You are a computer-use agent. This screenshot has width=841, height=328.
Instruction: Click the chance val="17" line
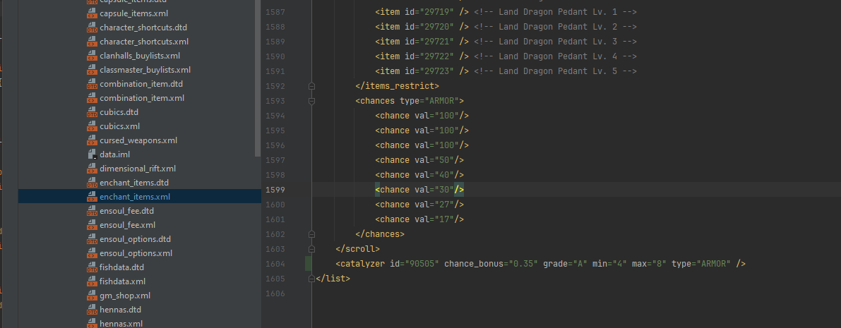pyautogui.click(x=419, y=219)
